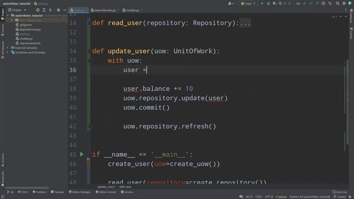Click the stop process square icon
This screenshot has width=354, height=199.
tap(290, 3)
